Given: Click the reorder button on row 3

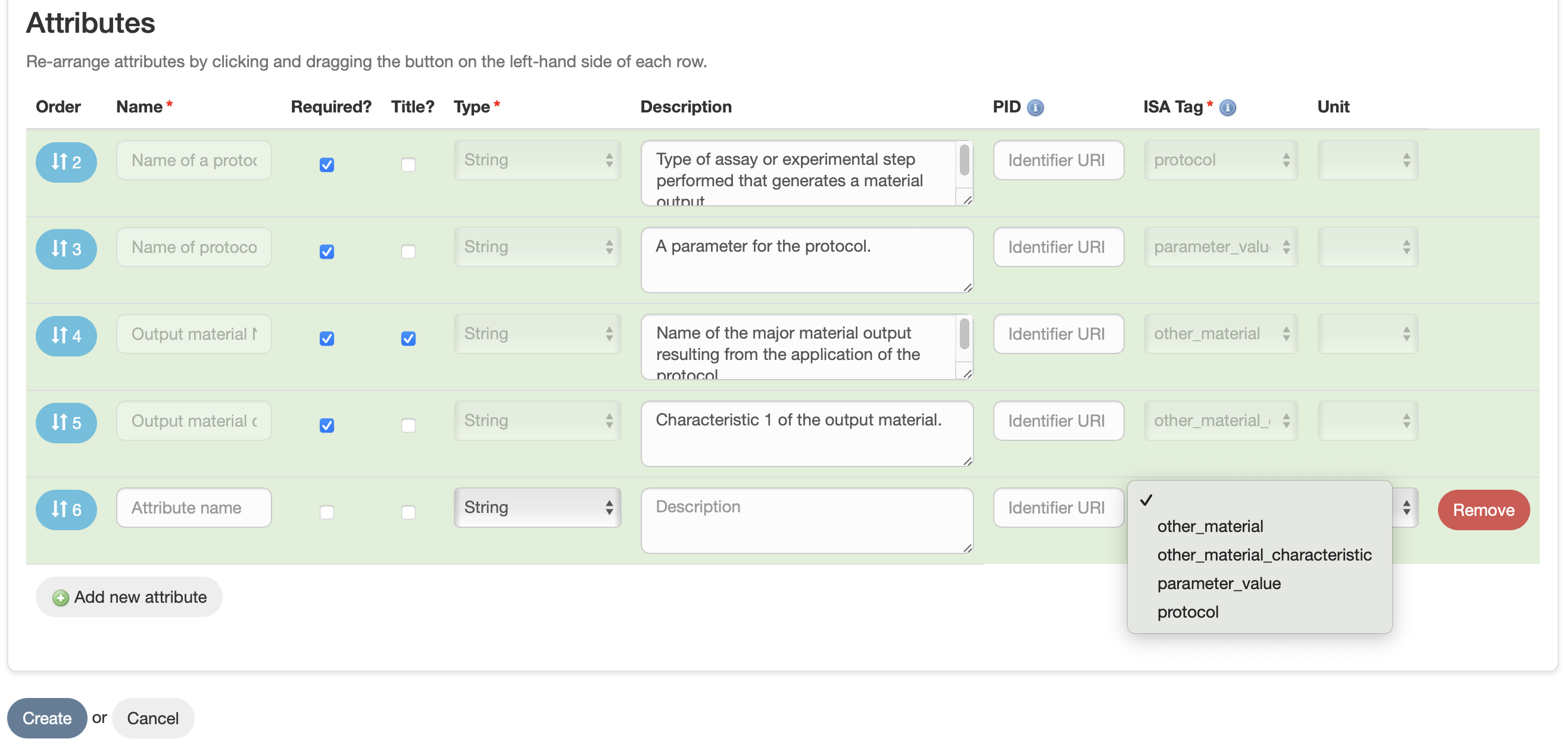Looking at the screenshot, I should pyautogui.click(x=65, y=249).
